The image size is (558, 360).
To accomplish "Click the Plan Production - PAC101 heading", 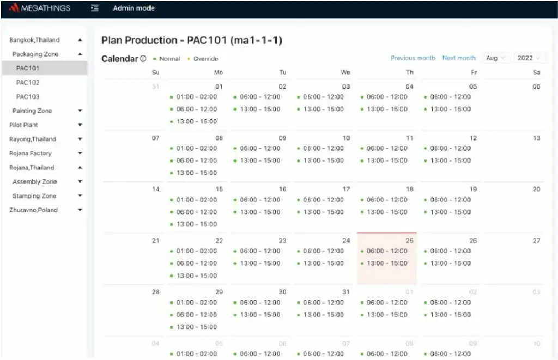I will [x=191, y=40].
